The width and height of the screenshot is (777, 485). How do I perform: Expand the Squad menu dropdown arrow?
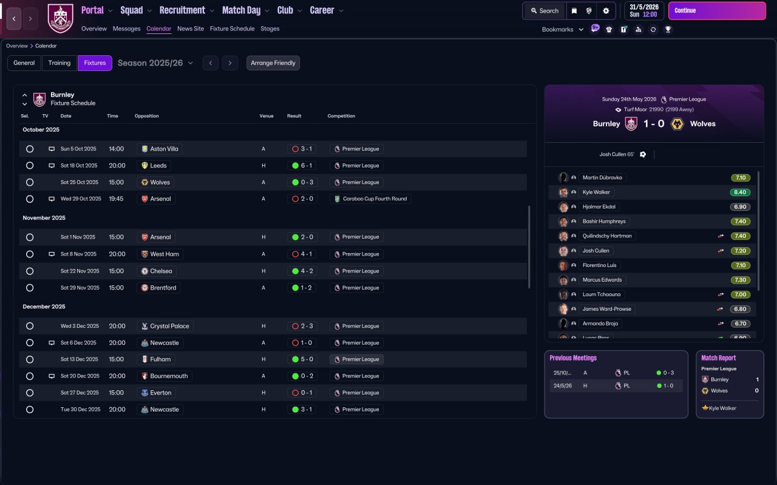pyautogui.click(x=149, y=11)
